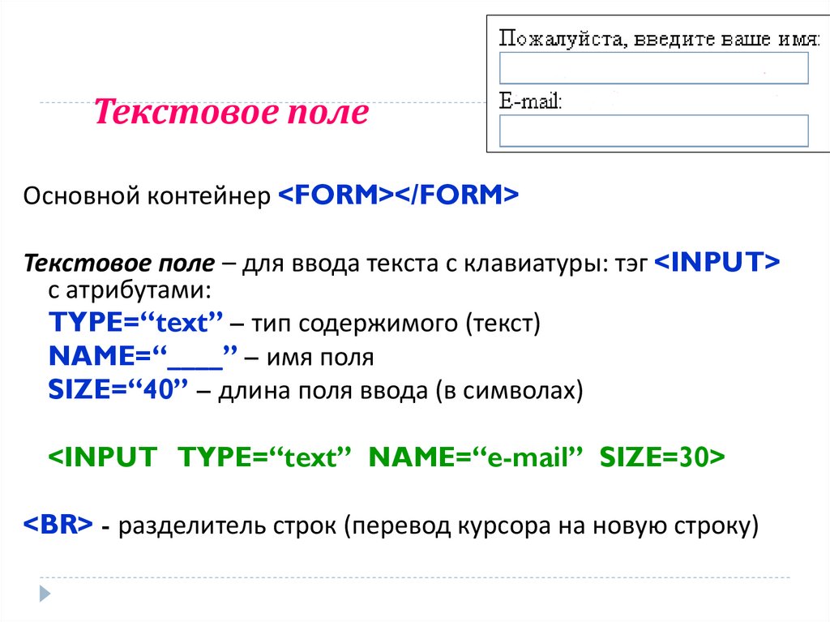Click the label "Пожалуйста, введите ваше имя:"
Image resolution: width=830 pixels, height=622 pixels.
click(x=659, y=39)
